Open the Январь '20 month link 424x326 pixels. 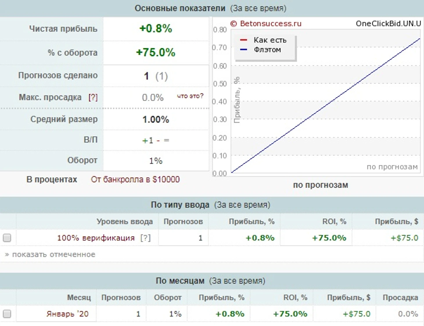[x=67, y=314]
